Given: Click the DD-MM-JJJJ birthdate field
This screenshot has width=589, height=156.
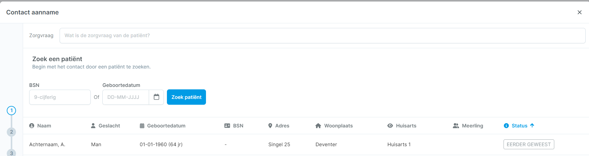Looking at the screenshot, I should tap(126, 97).
